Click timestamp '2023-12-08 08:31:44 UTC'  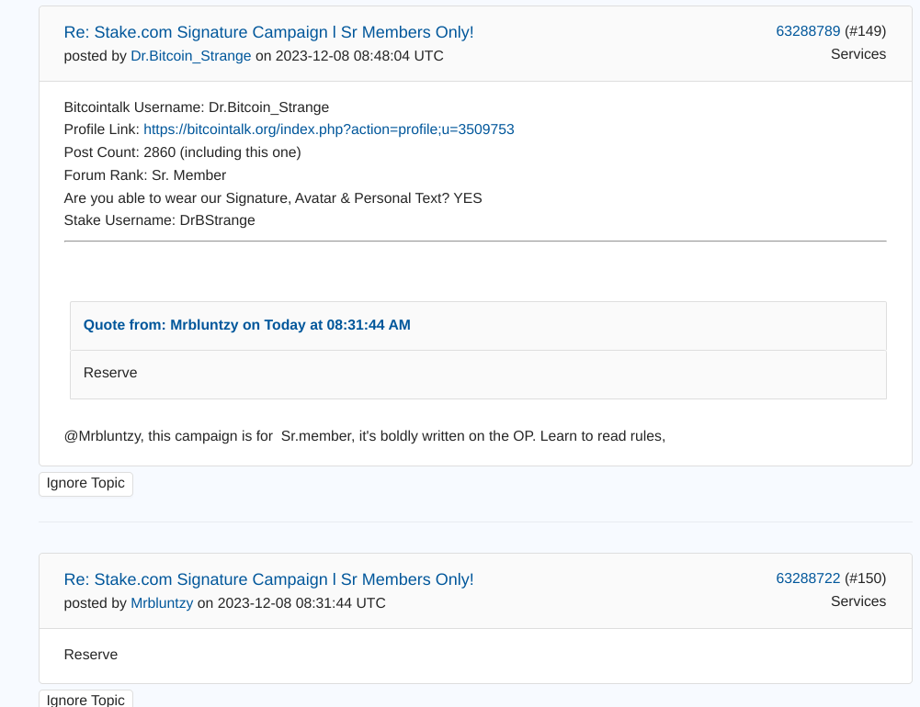coord(301,603)
